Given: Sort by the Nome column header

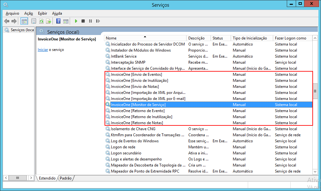Looking at the screenshot, I should click(x=145, y=38).
